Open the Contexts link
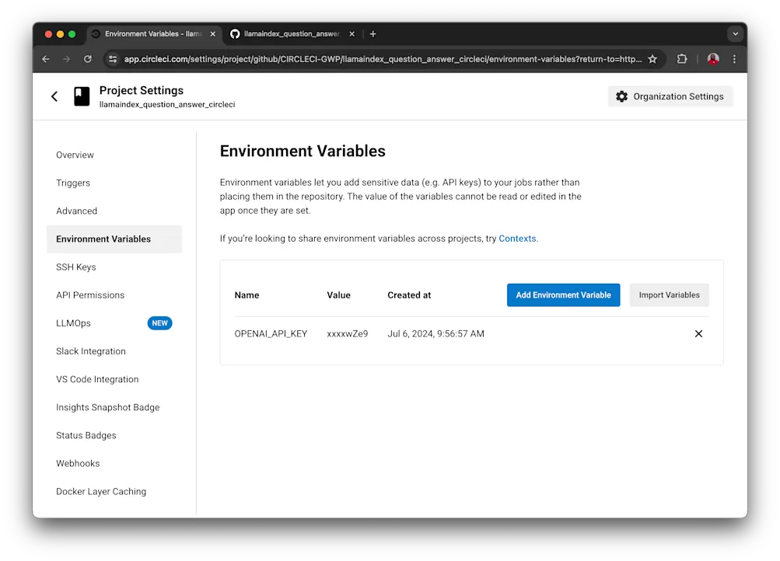780x561 pixels. 516,239
